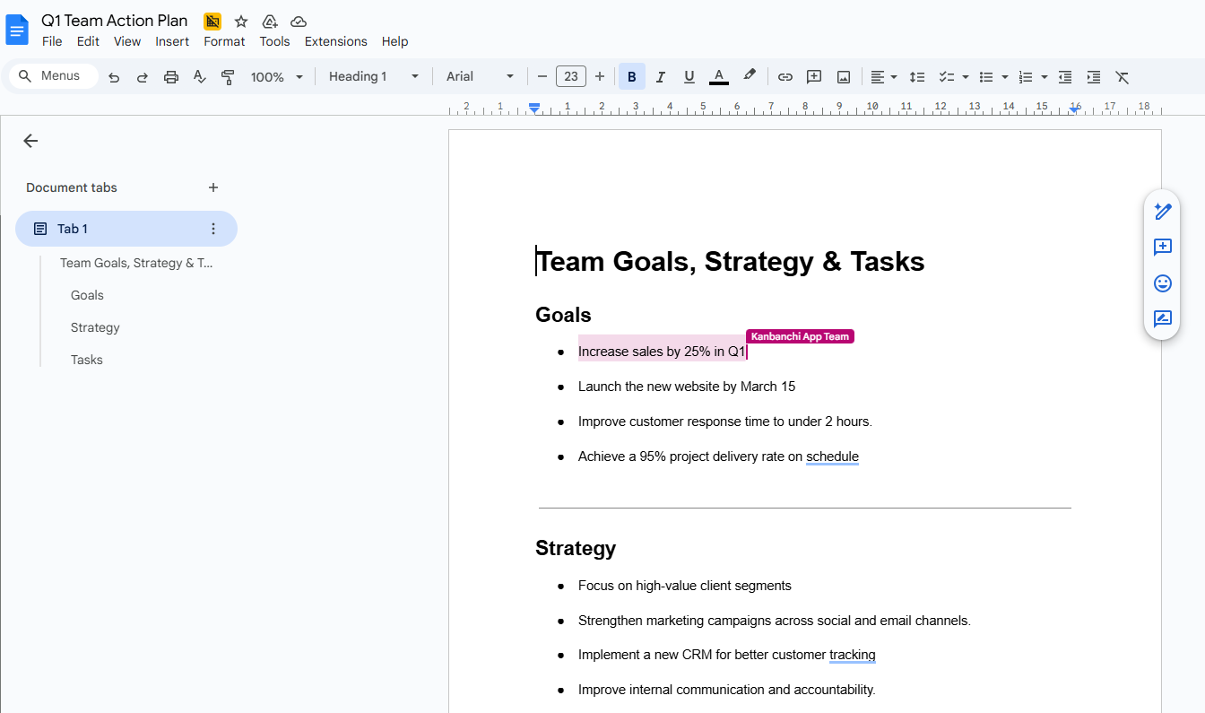Open the Arial font dropdown
The image size is (1205, 713).
479,76
